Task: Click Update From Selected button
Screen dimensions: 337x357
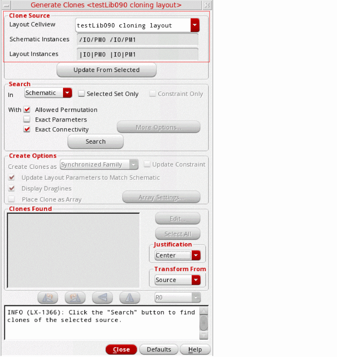Action: tap(106, 70)
